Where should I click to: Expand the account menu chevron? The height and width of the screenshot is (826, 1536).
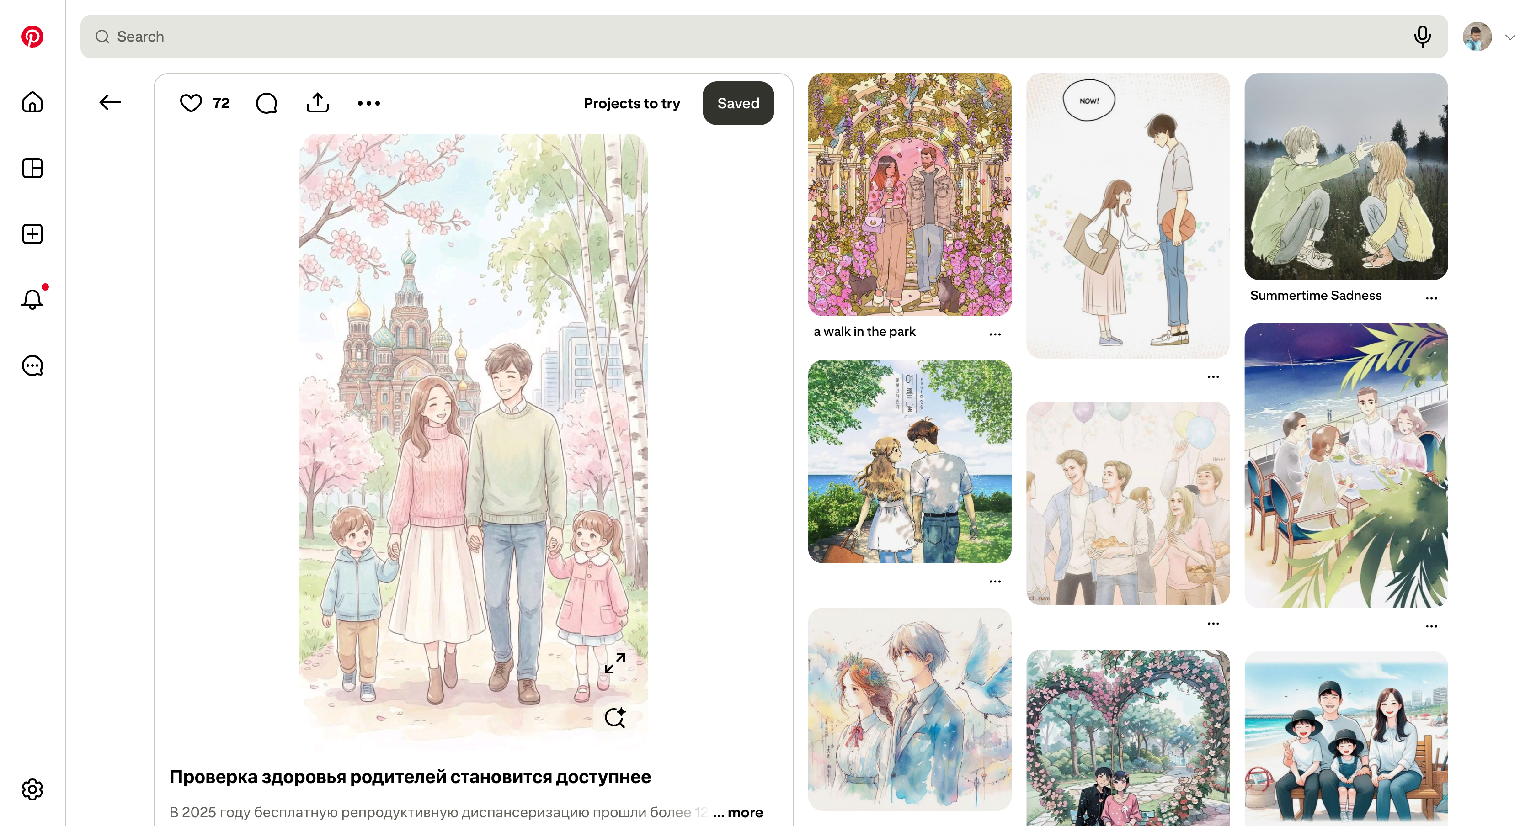click(1510, 37)
